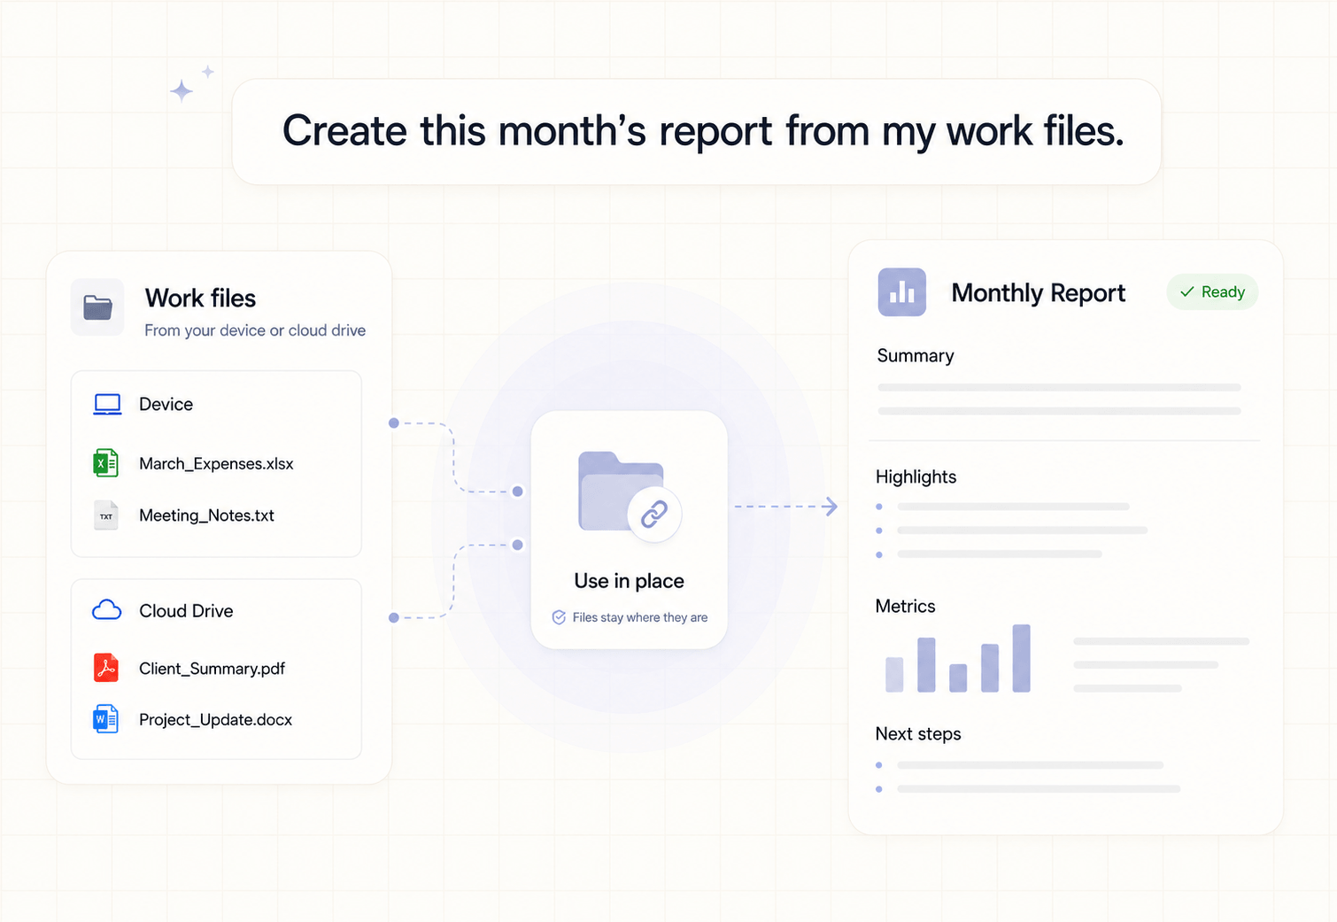Click the Summary section heading
This screenshot has height=922, width=1337.
pyautogui.click(x=916, y=356)
